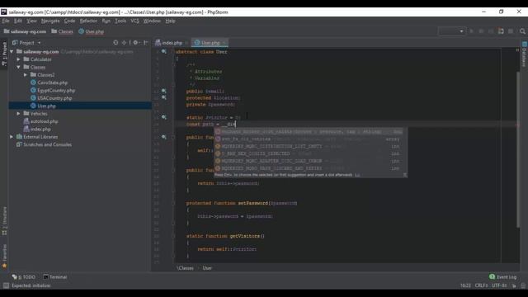Open the Navigate menu
This screenshot has width=528, height=297.
click(x=50, y=21)
